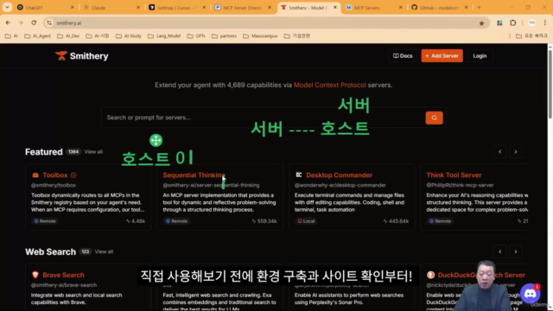Click the @wonderwhy-er/desktop-commander handle
The width and height of the screenshot is (553, 311).
[340, 185]
